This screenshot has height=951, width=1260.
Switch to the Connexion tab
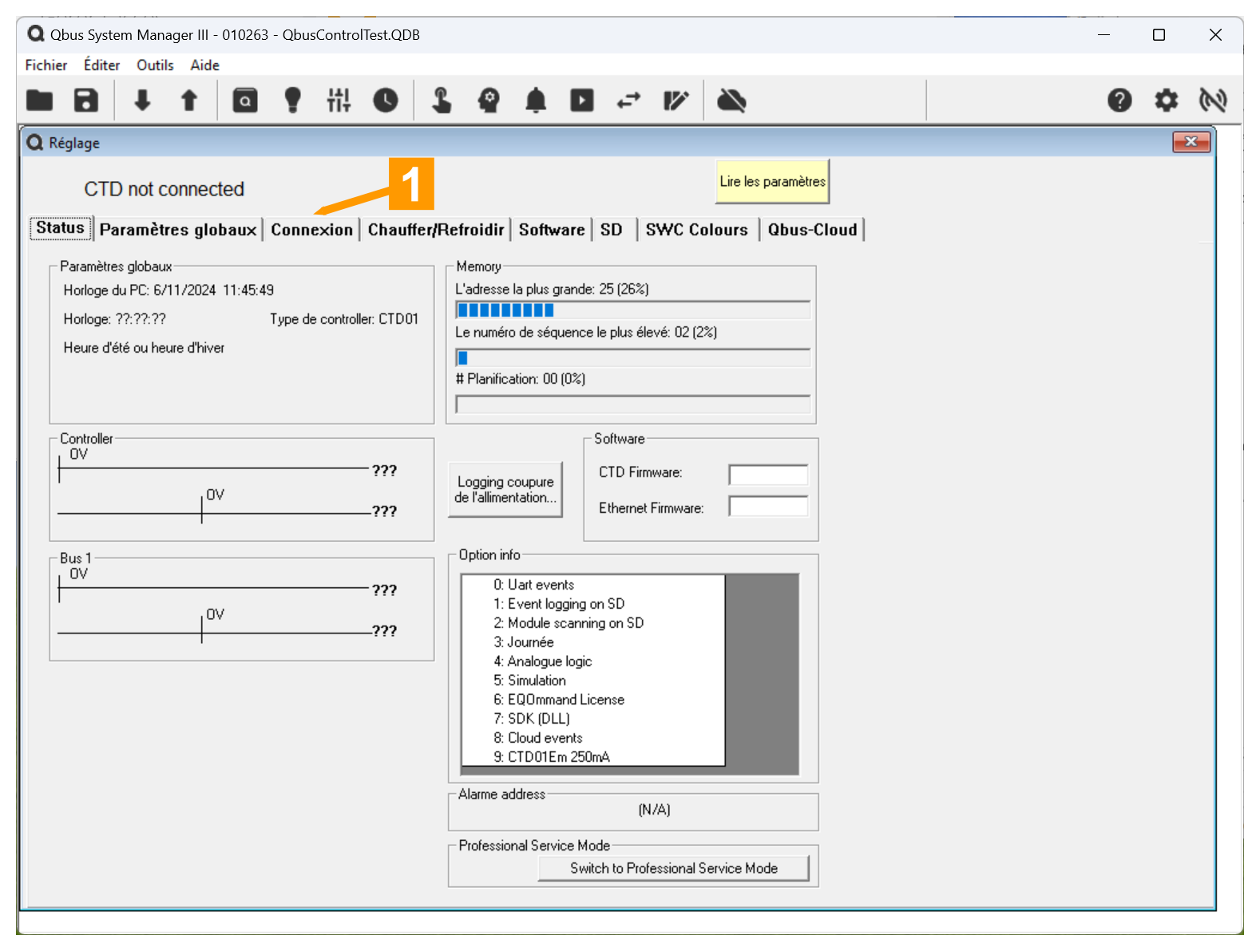point(311,230)
